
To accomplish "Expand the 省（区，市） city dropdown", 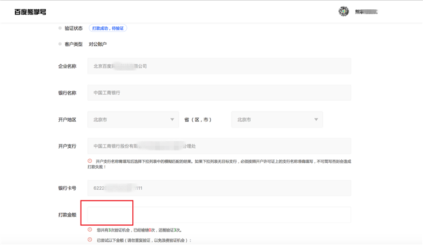I will [277, 119].
